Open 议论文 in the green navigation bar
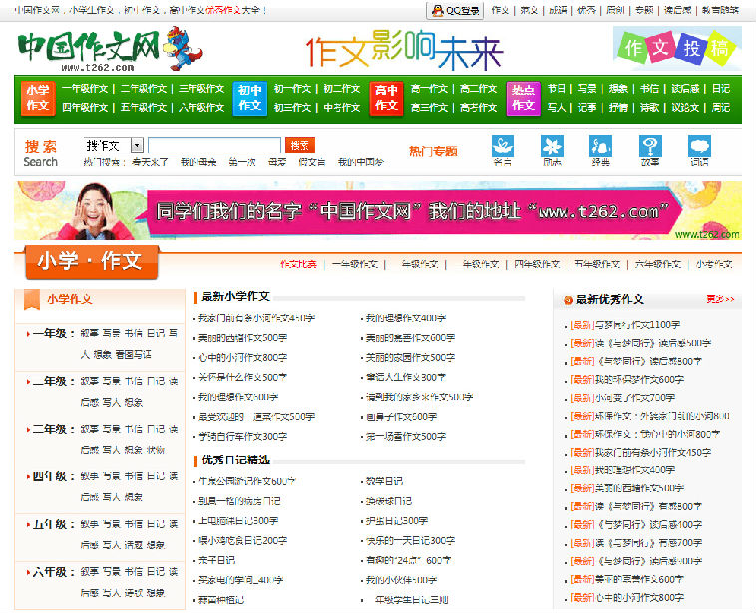Screen dimensions: 756x613 click(x=685, y=107)
